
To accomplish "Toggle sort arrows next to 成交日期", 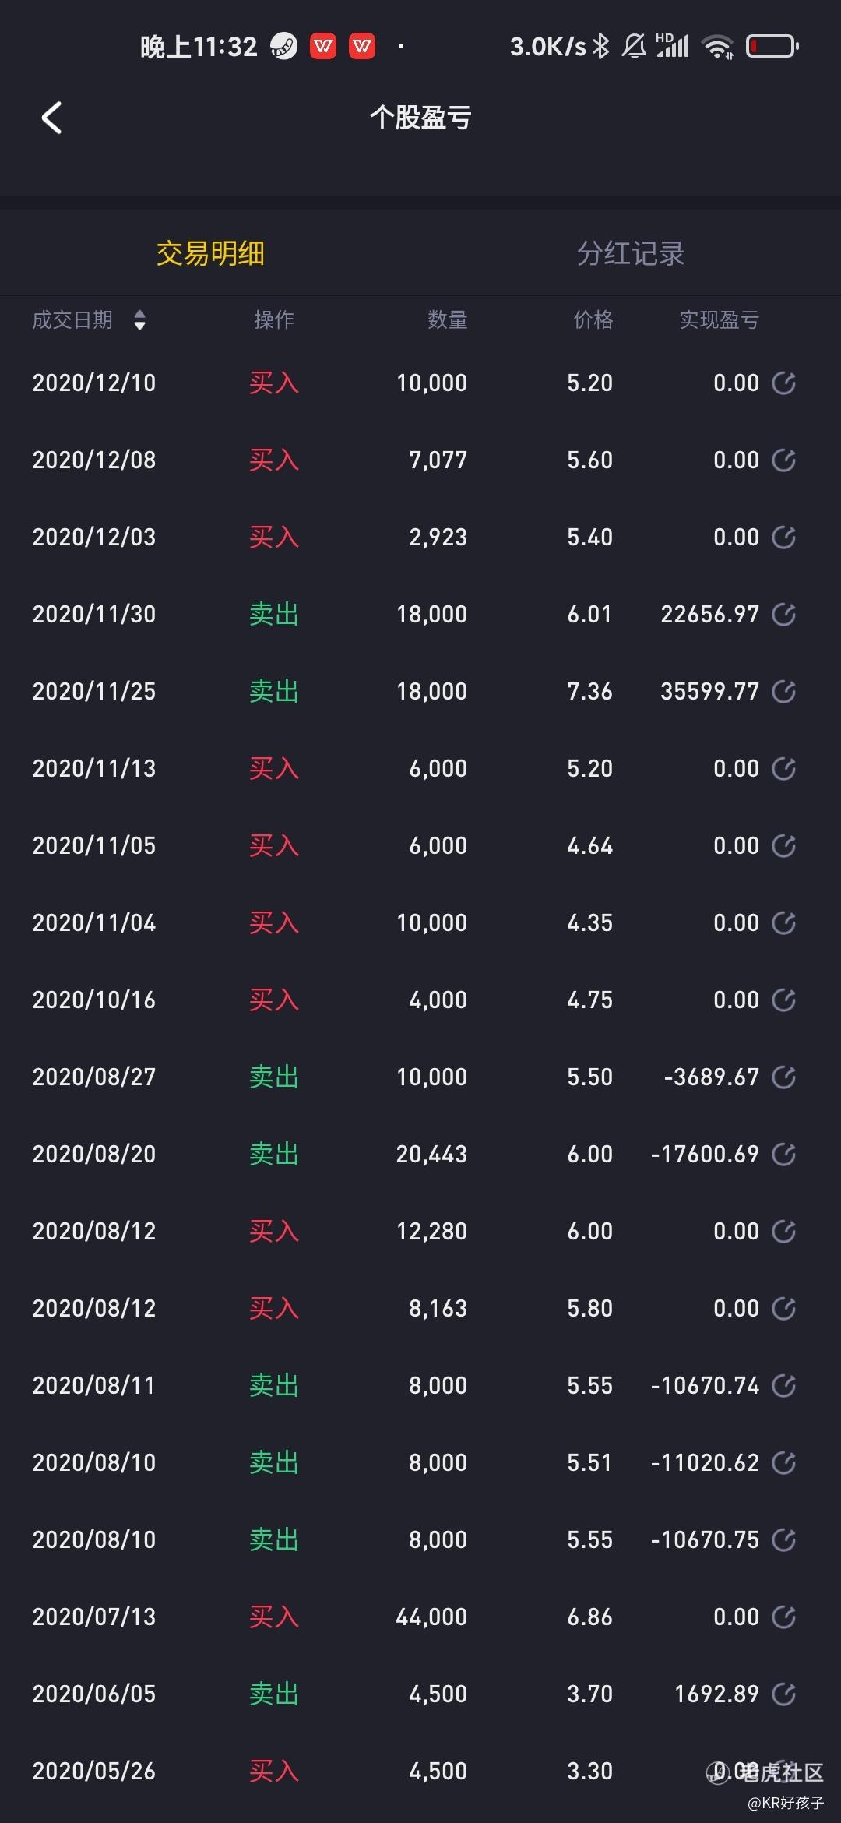I will [x=139, y=320].
